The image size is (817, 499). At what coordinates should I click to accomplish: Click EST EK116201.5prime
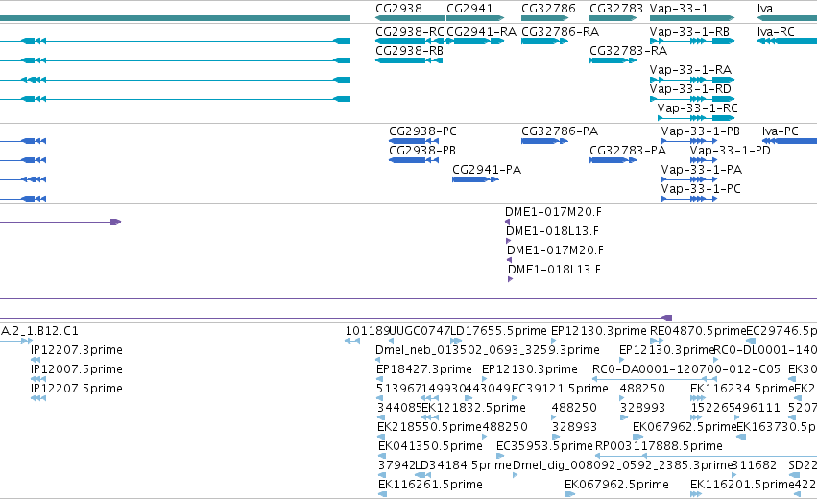tap(742, 485)
